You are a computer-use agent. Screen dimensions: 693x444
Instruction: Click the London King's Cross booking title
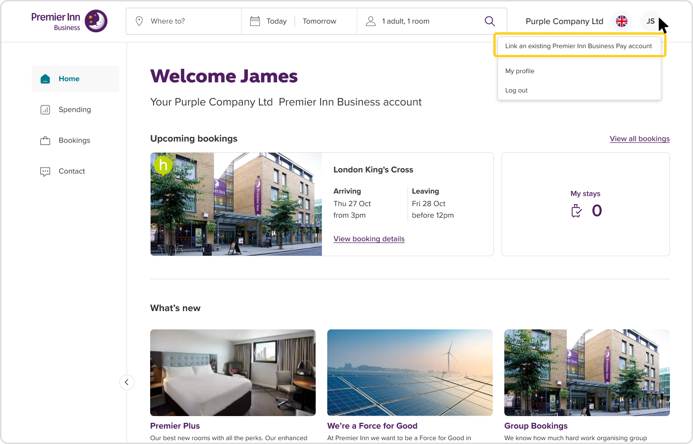point(373,170)
